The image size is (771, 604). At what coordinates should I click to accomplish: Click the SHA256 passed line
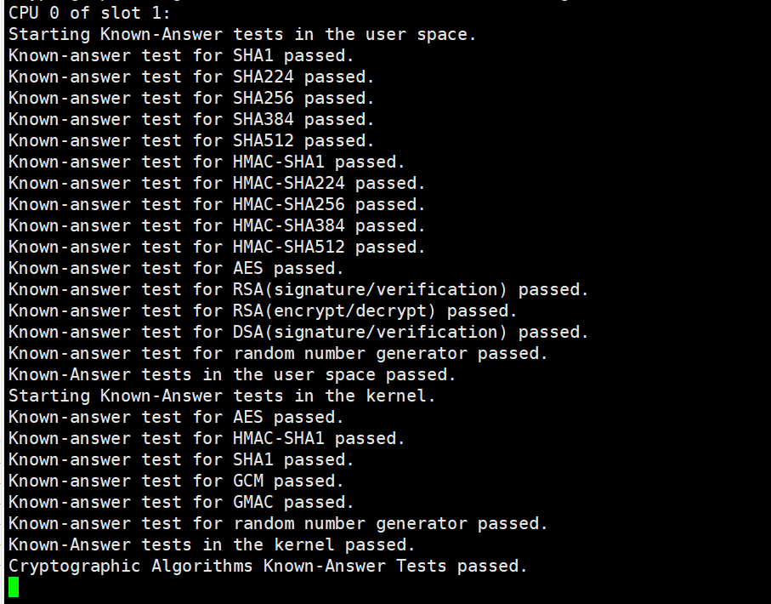click(191, 98)
